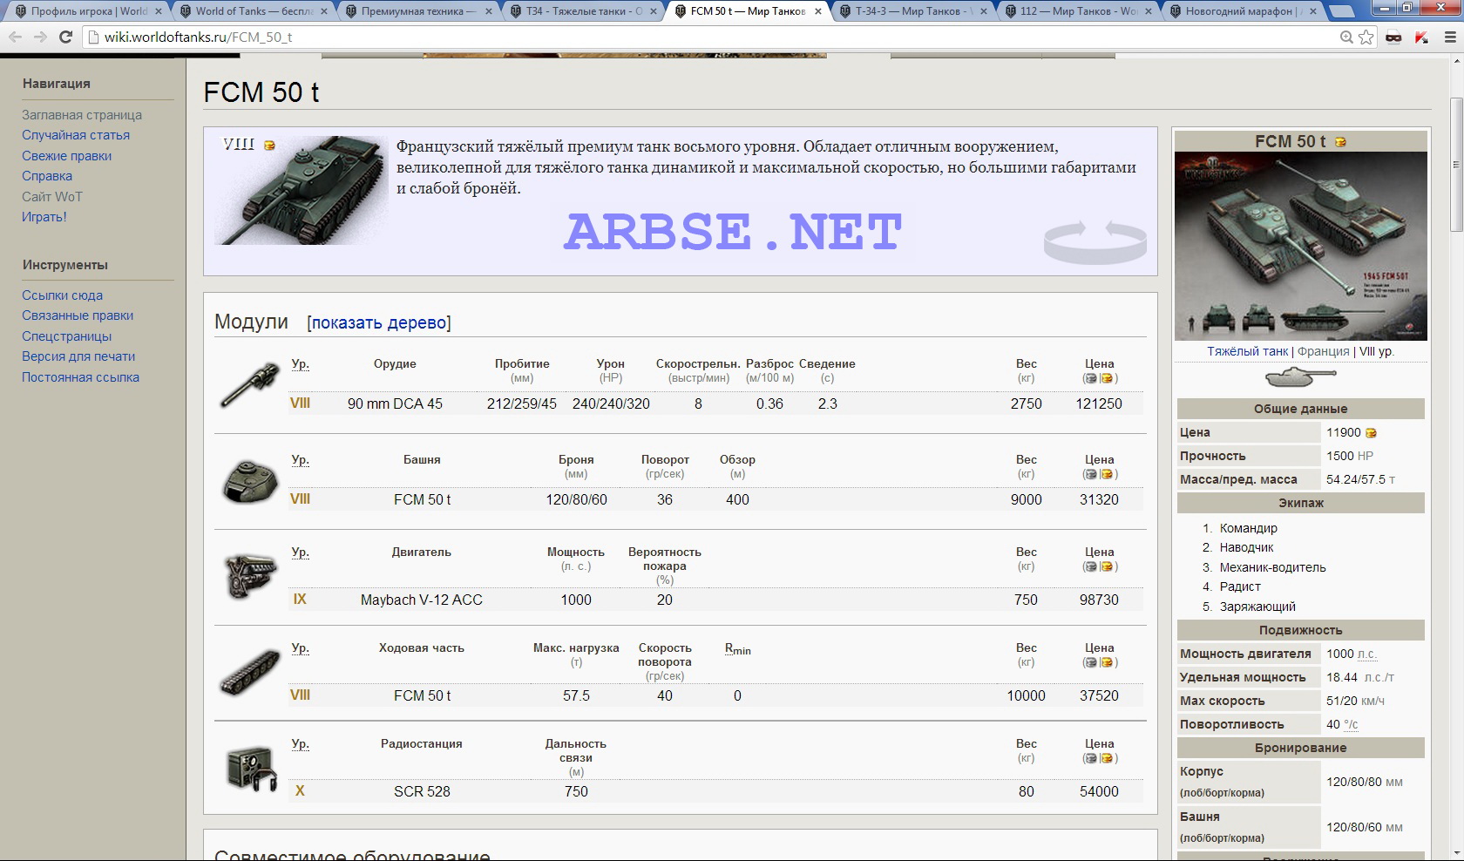The image size is (1464, 861).
Task: Click the browser forward arrow
Action: [40, 37]
